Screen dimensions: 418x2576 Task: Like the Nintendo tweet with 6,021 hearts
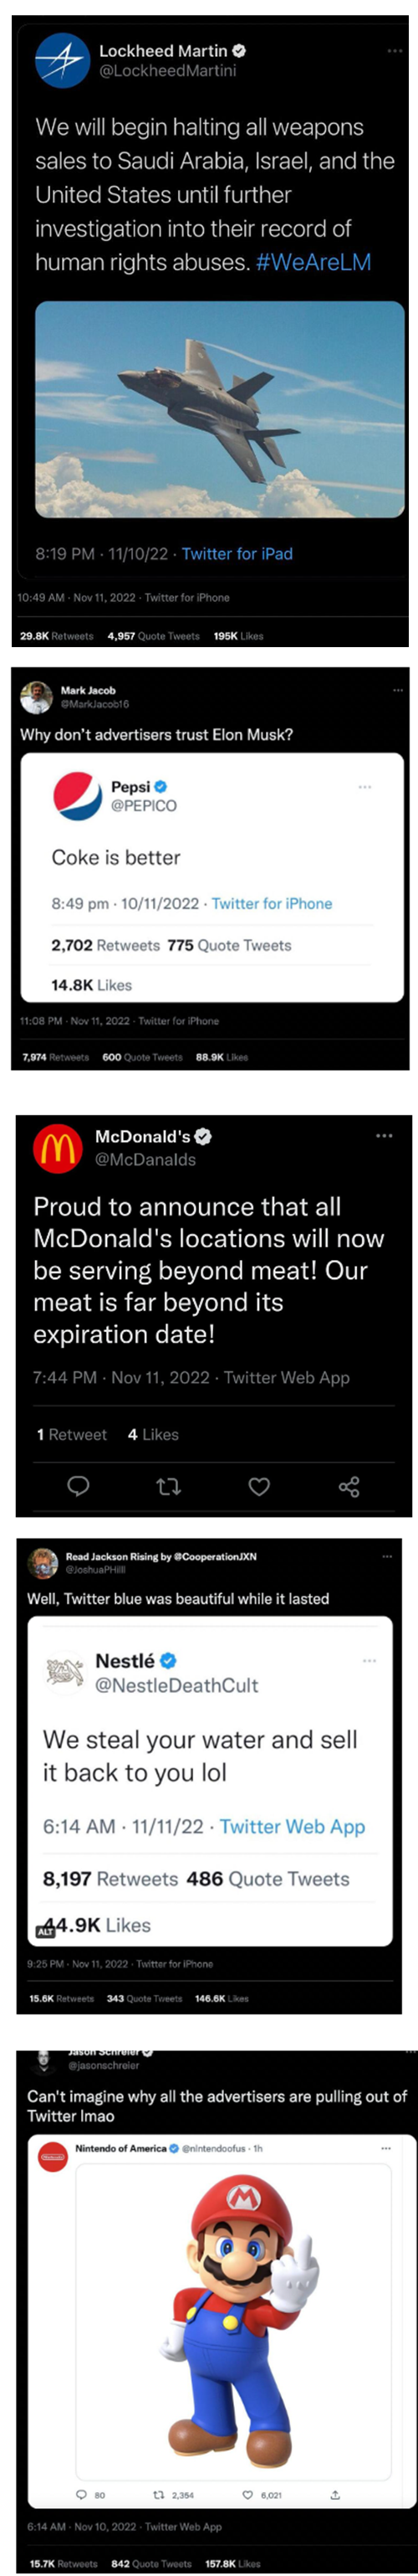pos(247,2494)
